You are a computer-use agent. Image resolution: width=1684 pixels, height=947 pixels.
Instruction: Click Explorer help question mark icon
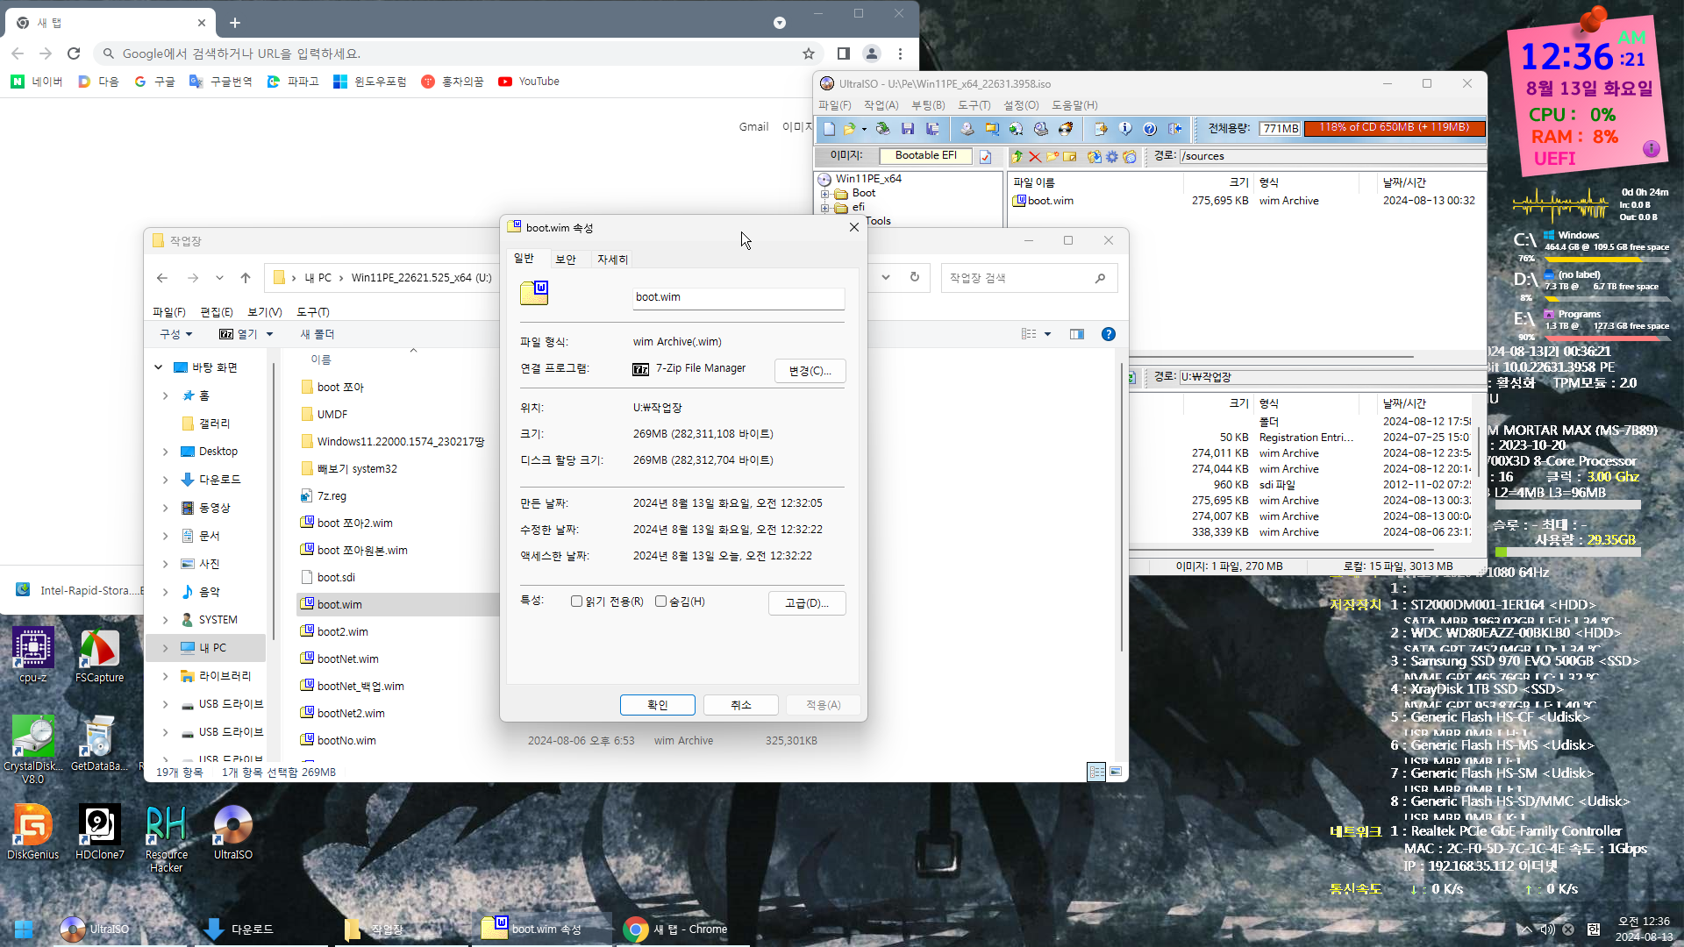(x=1109, y=334)
